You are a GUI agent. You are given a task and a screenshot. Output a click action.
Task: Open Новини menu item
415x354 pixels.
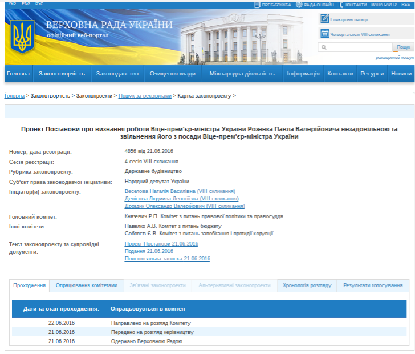(x=401, y=74)
